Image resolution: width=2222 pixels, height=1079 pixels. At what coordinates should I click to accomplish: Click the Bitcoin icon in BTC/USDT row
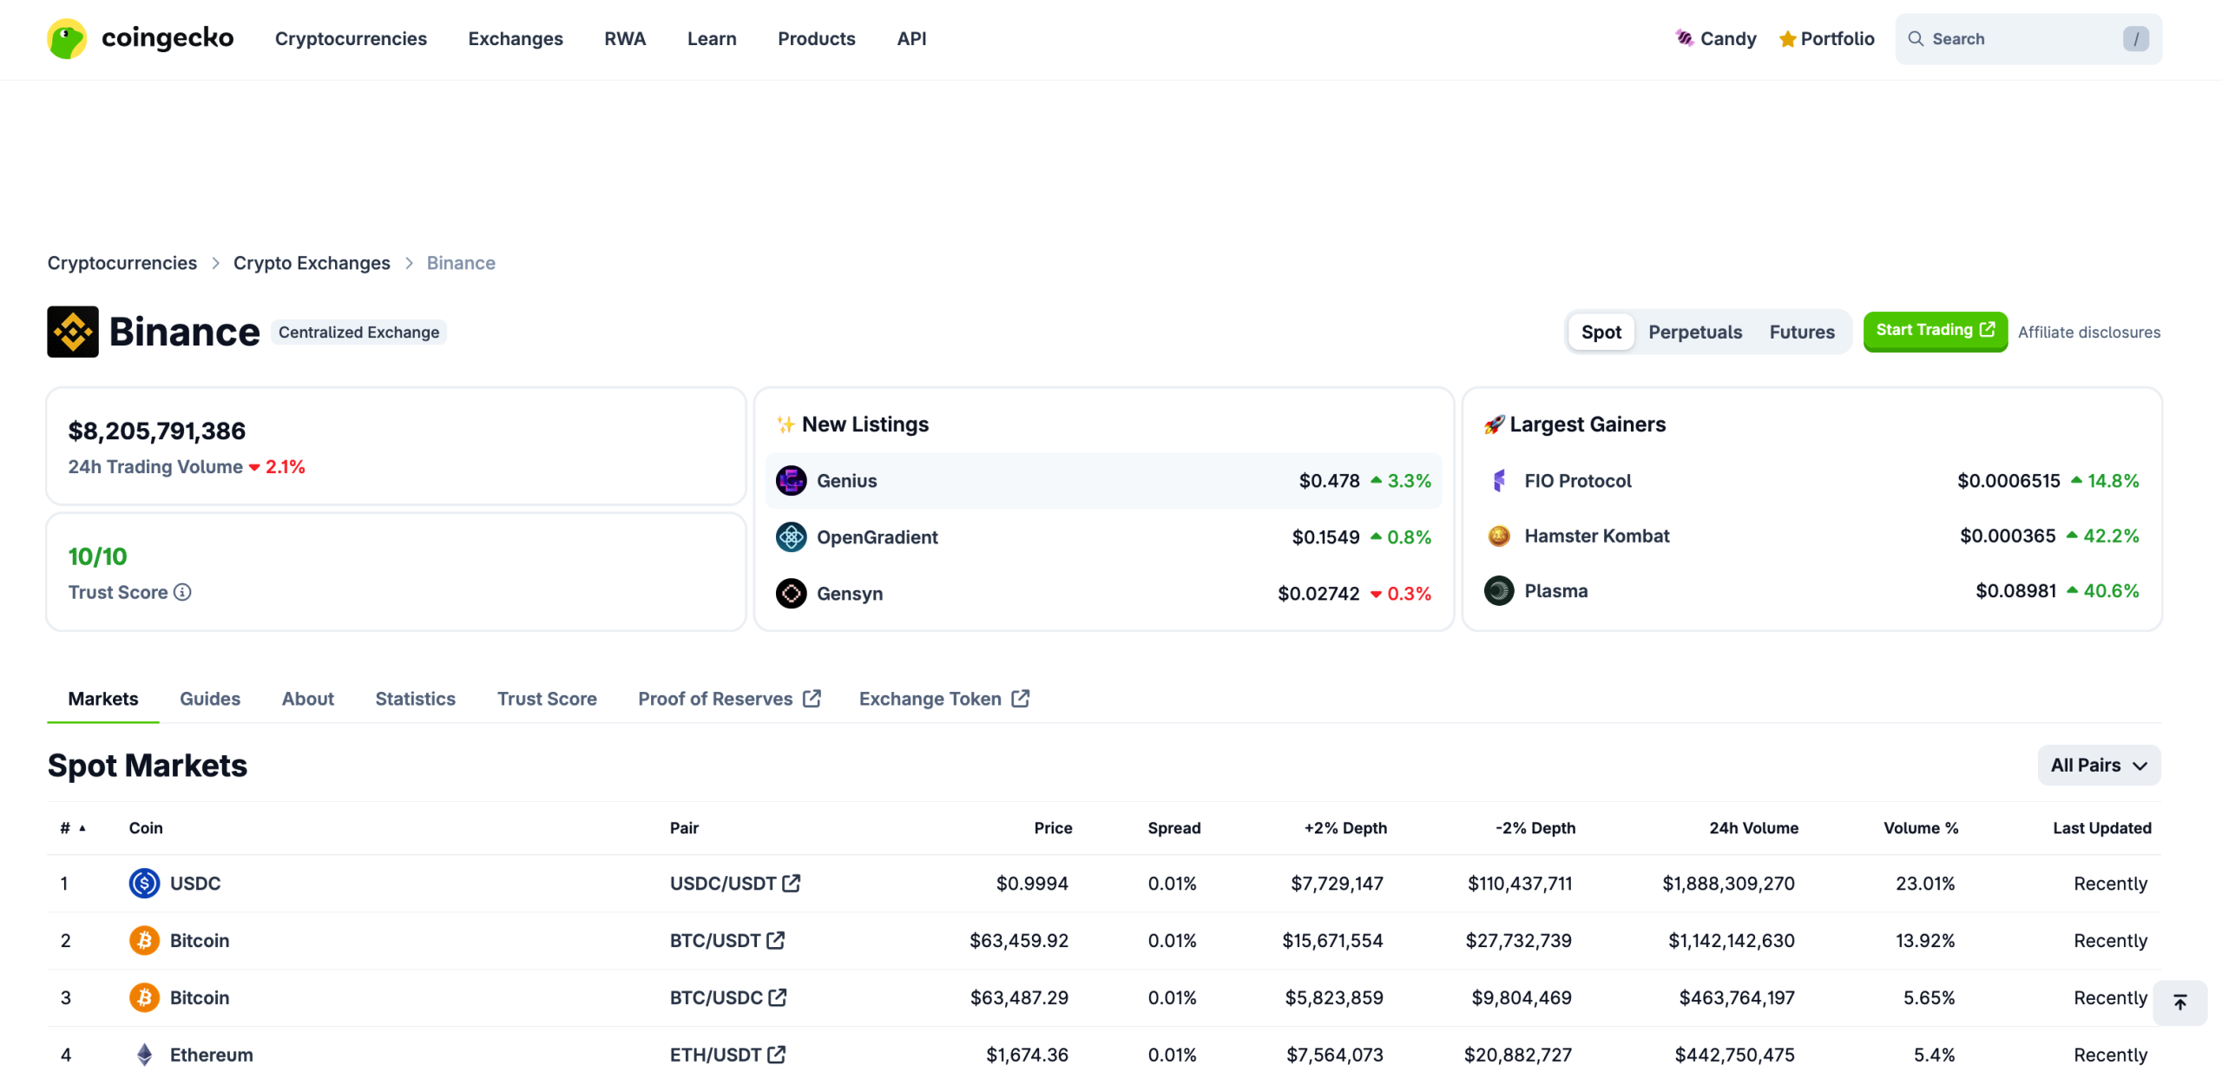144,941
